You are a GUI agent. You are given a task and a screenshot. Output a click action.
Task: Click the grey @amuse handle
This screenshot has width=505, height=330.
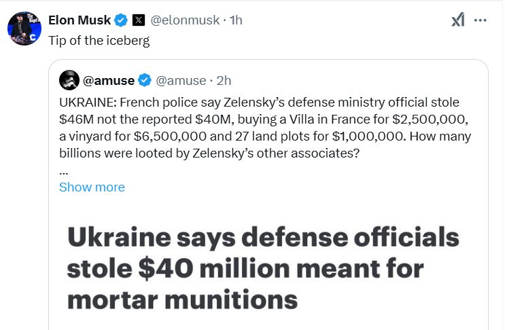coord(181,81)
